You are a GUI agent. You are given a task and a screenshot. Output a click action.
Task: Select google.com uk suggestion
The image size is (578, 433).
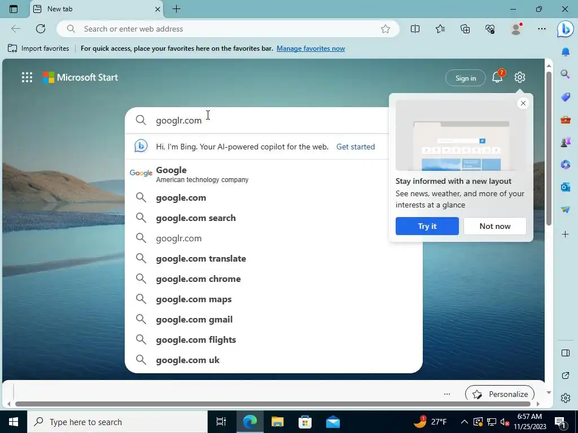tap(274, 360)
